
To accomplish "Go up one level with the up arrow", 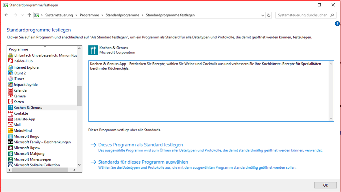I will coord(29,15).
